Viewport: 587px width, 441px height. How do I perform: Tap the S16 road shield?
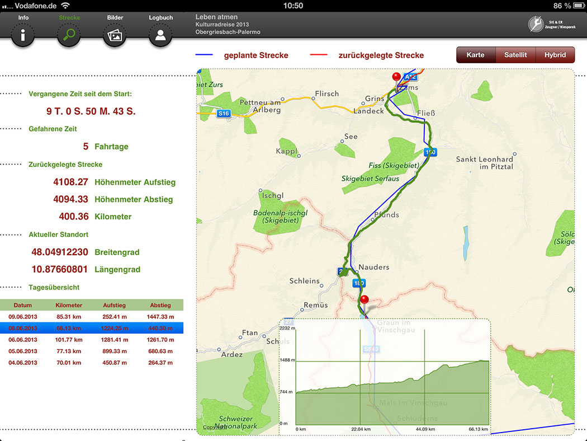224,113
